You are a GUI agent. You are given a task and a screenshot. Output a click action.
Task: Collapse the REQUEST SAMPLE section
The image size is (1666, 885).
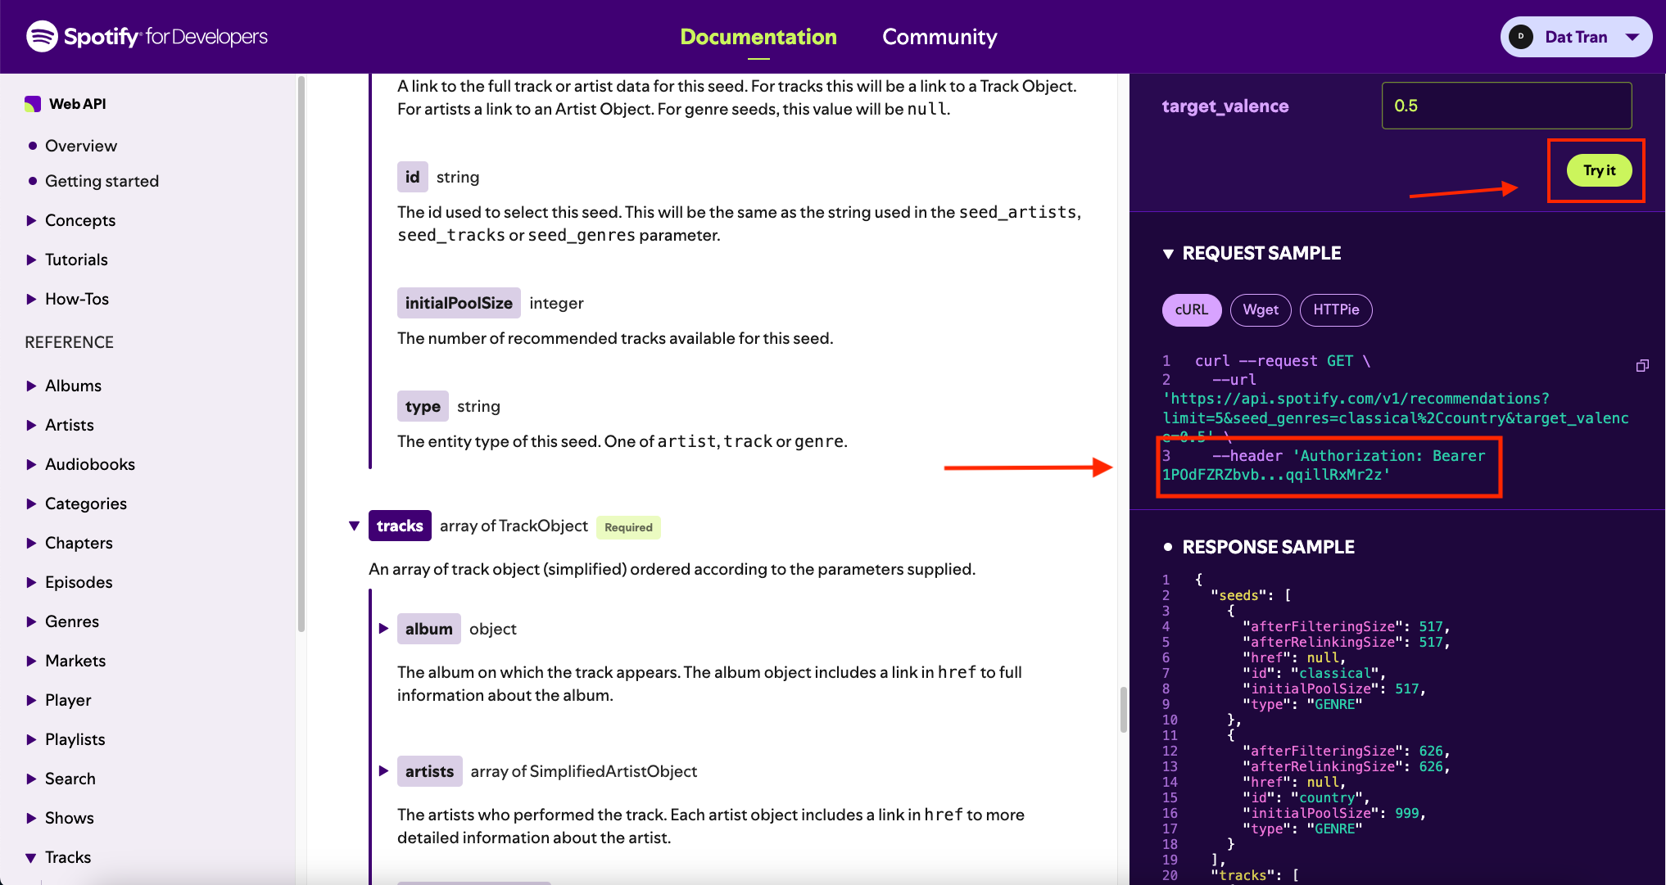pos(1168,254)
